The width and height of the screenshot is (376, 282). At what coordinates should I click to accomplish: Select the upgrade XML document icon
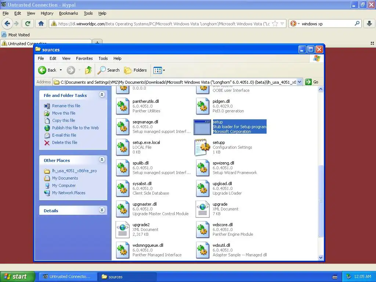pos(203,209)
